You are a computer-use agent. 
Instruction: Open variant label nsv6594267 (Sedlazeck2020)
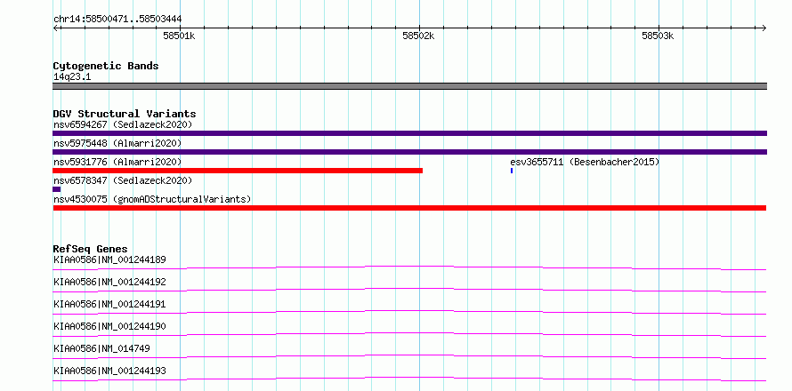tap(123, 124)
